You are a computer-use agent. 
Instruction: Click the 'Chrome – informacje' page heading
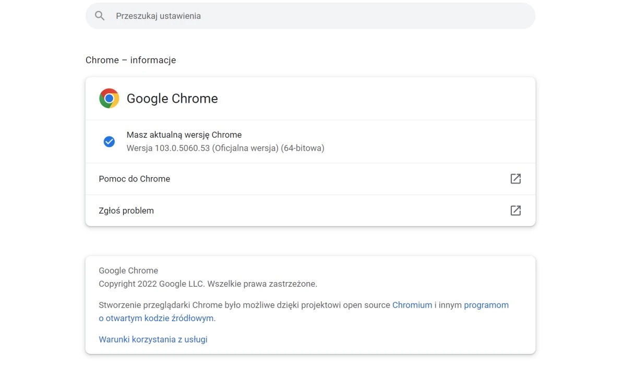coord(130,60)
